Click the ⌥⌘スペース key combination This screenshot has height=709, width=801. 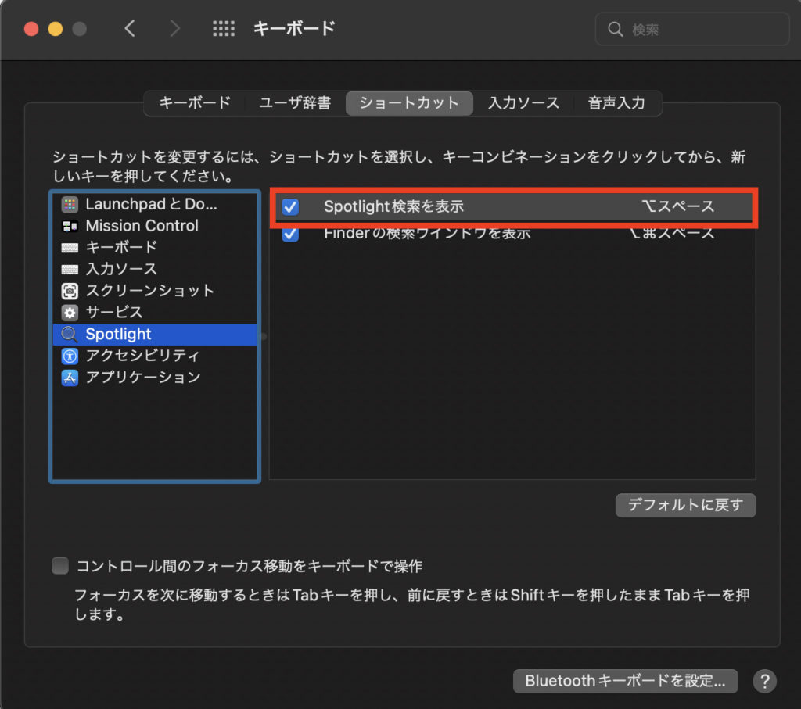(x=671, y=234)
